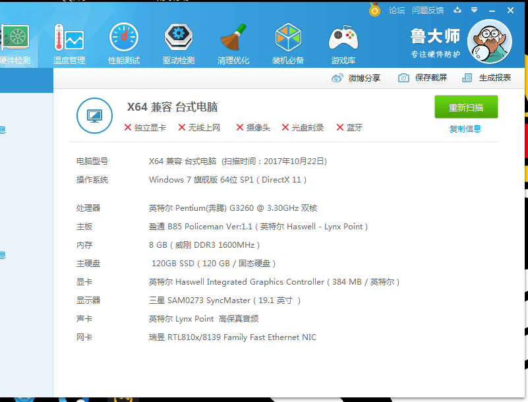The width and height of the screenshot is (528, 402).
Task: Click the red X beside 光盘刻录
Action: [285, 127]
